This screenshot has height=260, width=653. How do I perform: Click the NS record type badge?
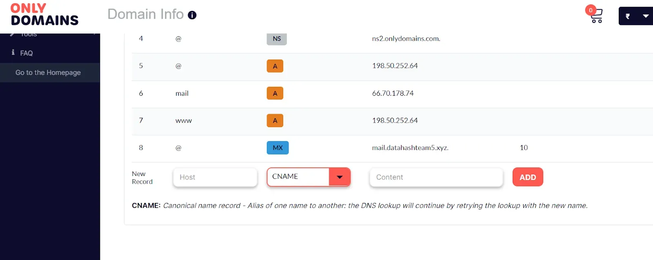(x=277, y=39)
